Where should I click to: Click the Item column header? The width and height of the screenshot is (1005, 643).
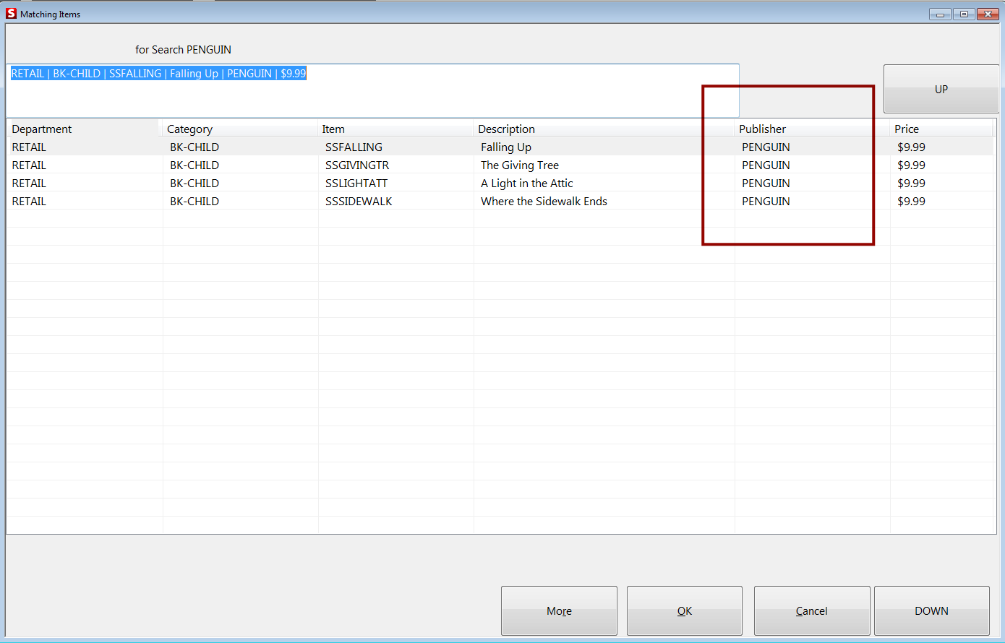[333, 129]
